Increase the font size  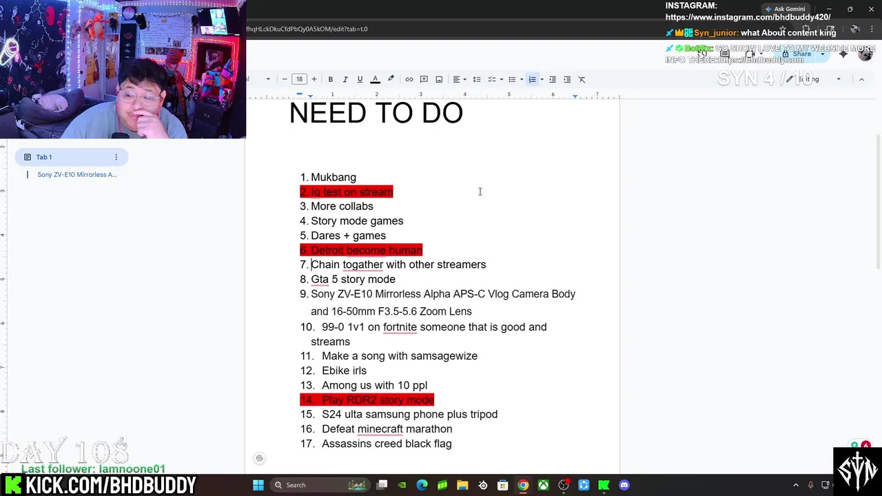(314, 79)
